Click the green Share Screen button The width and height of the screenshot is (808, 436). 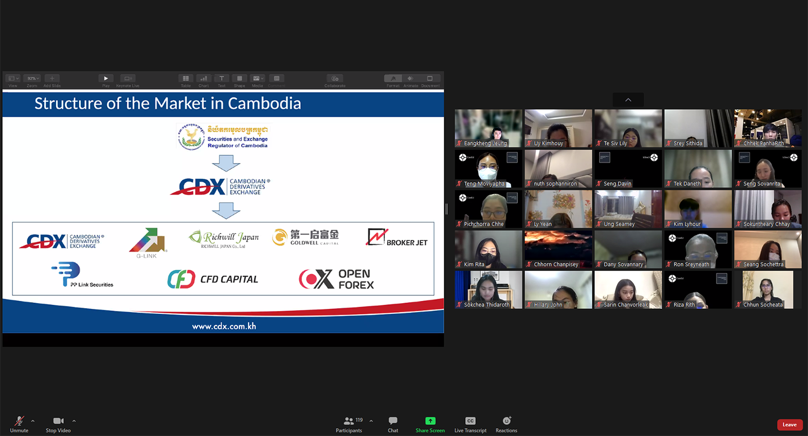pos(430,424)
